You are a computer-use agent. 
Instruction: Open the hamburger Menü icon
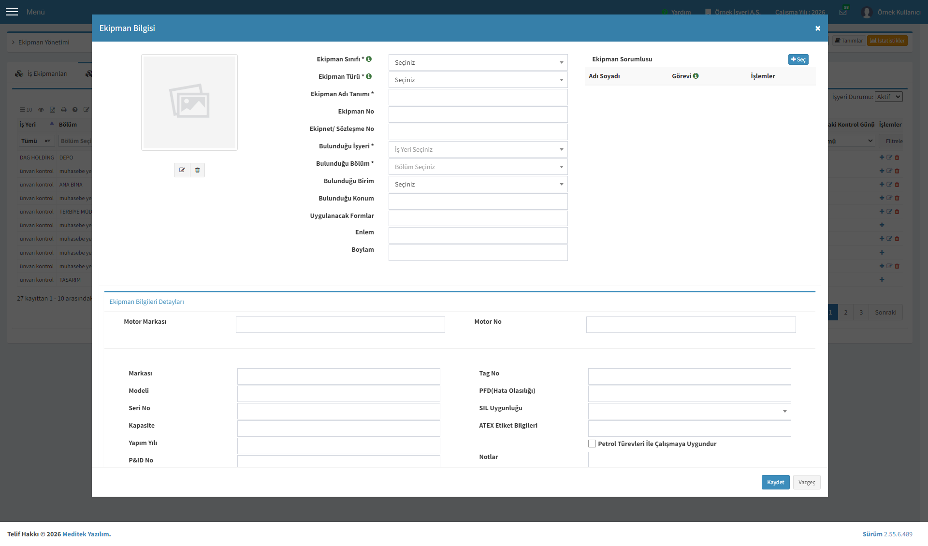click(12, 12)
